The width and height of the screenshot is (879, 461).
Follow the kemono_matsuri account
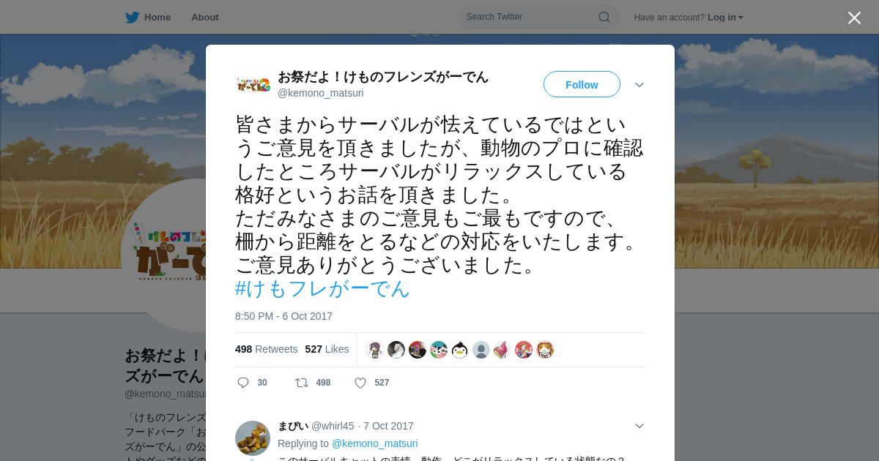point(582,85)
